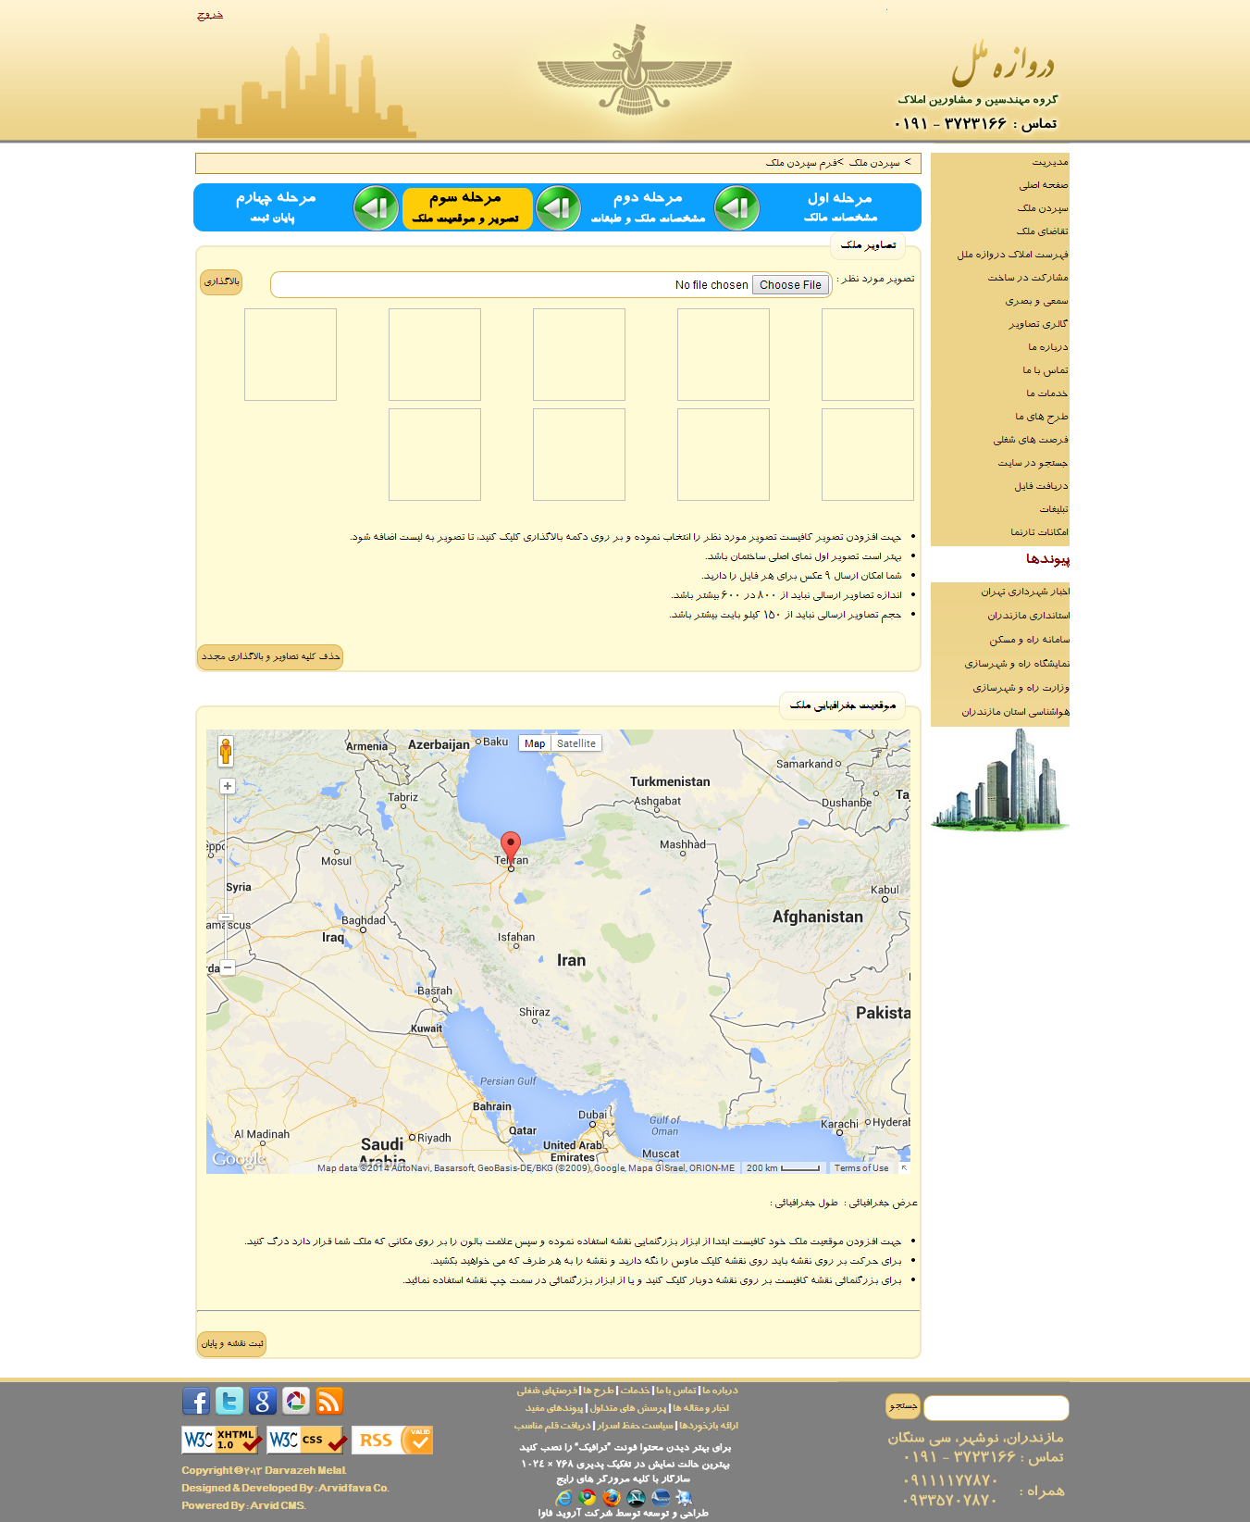Click the Google social icon in footer
Image resolution: width=1250 pixels, height=1522 pixels.
pos(263,1401)
